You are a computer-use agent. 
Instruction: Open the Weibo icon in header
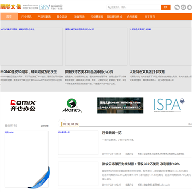[x=183, y=7]
